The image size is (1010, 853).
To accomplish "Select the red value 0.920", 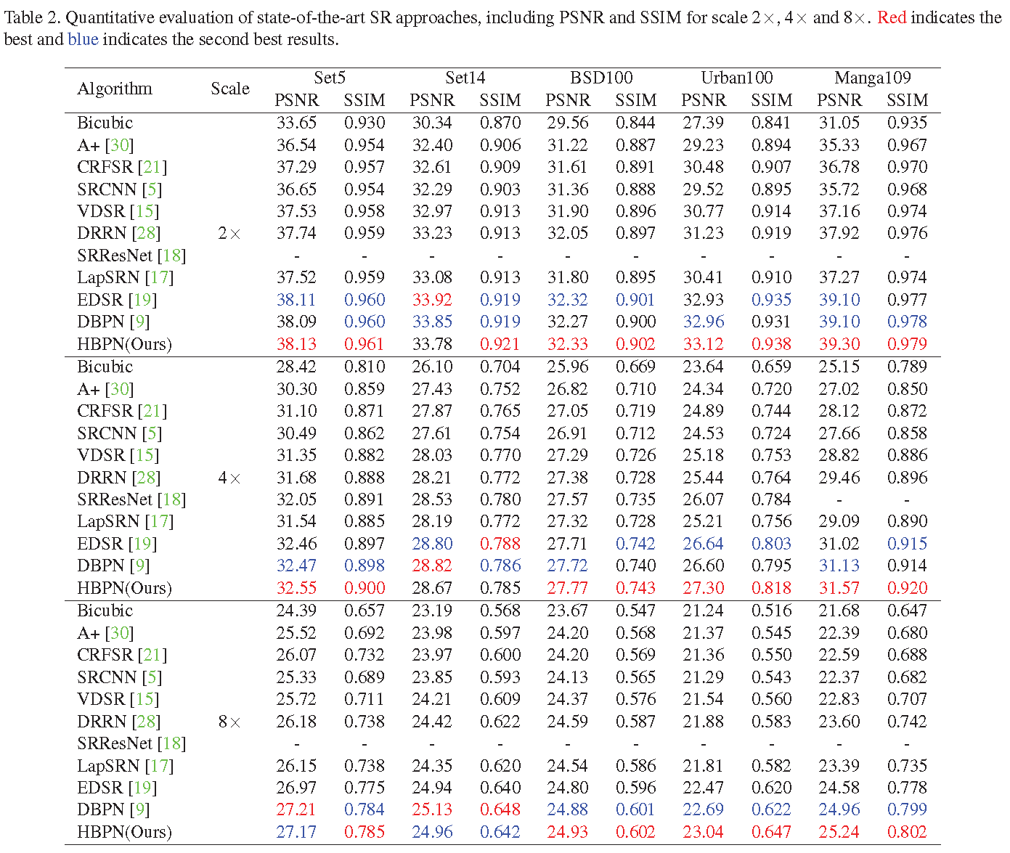I will pyautogui.click(x=907, y=588).
